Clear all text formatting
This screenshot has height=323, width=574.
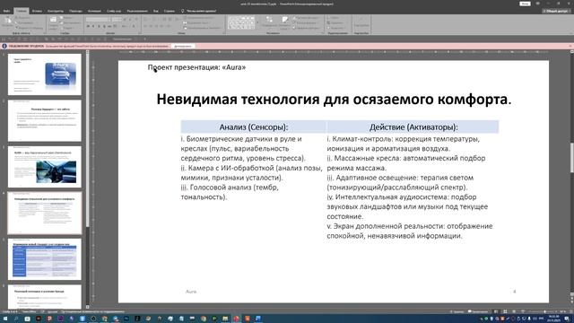(x=135, y=20)
